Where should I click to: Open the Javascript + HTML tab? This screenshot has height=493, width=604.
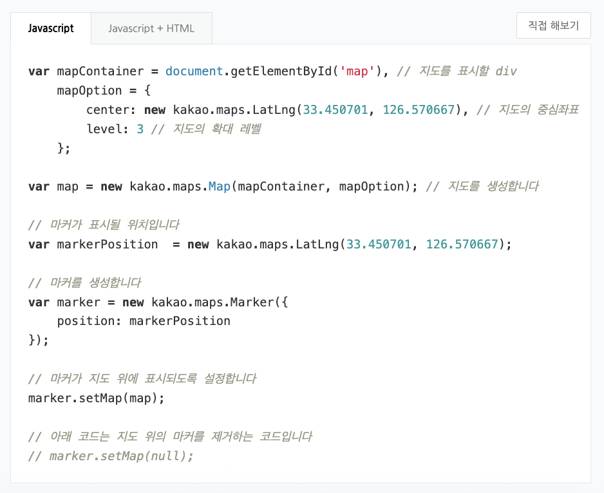click(151, 28)
